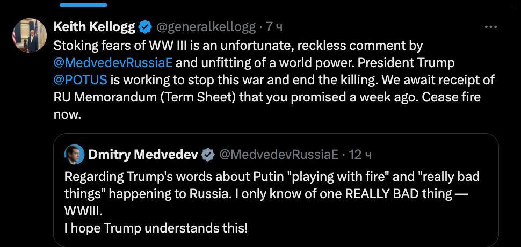Viewport: 521px width, 247px height.
Task: Follow the @POTUS mention link
Action: (81, 79)
